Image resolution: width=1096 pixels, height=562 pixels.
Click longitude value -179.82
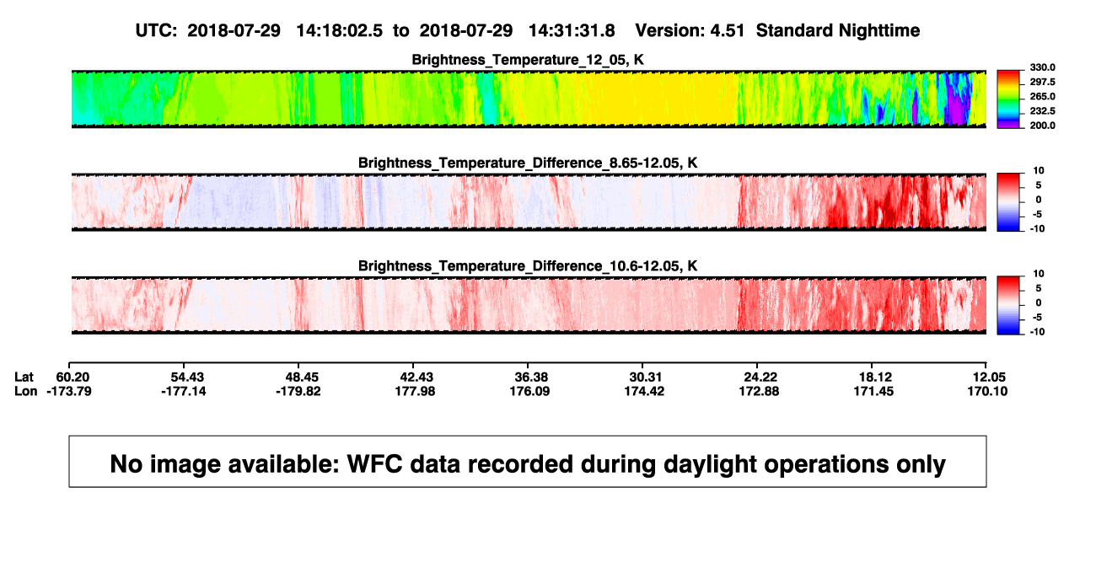coord(300,391)
